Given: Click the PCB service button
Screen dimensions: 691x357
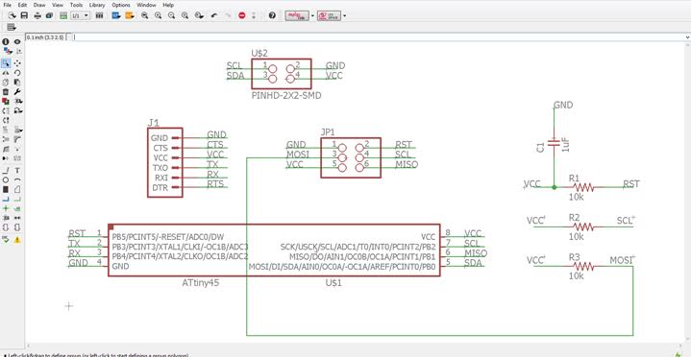Looking at the screenshot, I should tap(329, 15).
